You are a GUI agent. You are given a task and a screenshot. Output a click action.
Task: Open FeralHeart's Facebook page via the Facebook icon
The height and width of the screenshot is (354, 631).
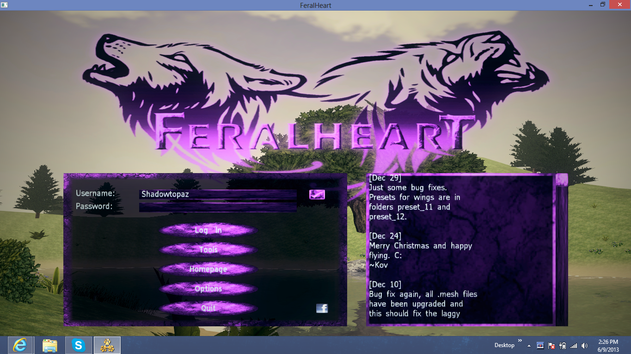click(322, 308)
